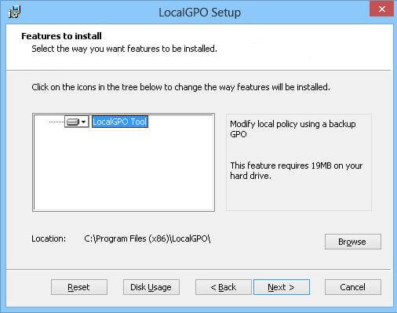
Task: Cancel the LocalGPO setup
Action: point(353,287)
